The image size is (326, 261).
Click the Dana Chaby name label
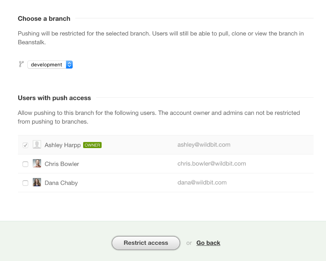coord(61,183)
